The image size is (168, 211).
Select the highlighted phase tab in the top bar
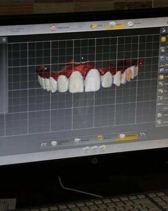(x=115, y=25)
